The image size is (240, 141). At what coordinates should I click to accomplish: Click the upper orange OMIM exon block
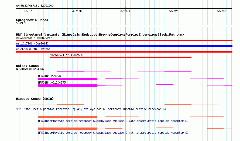pos(68,117)
